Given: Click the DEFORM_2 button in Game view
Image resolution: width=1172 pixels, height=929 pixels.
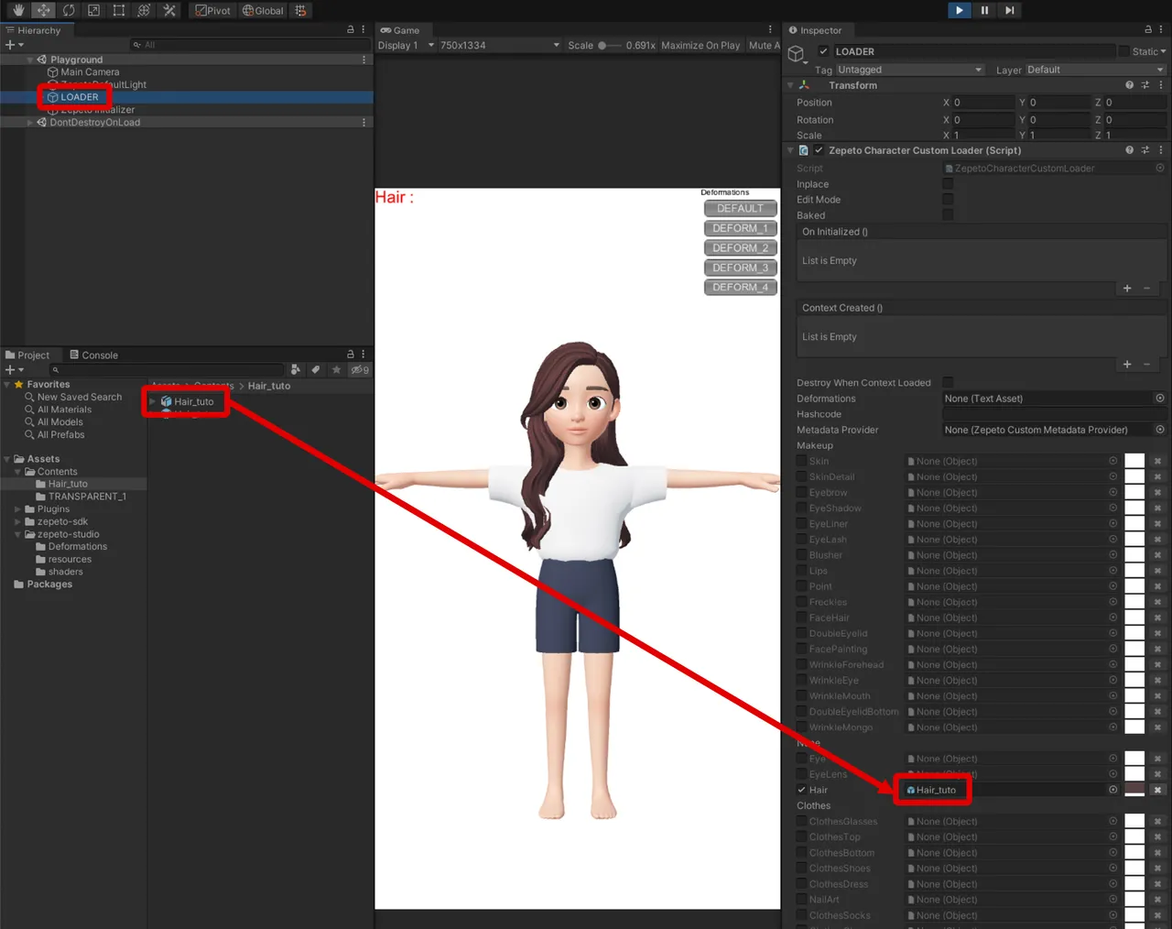Looking at the screenshot, I should 740,247.
